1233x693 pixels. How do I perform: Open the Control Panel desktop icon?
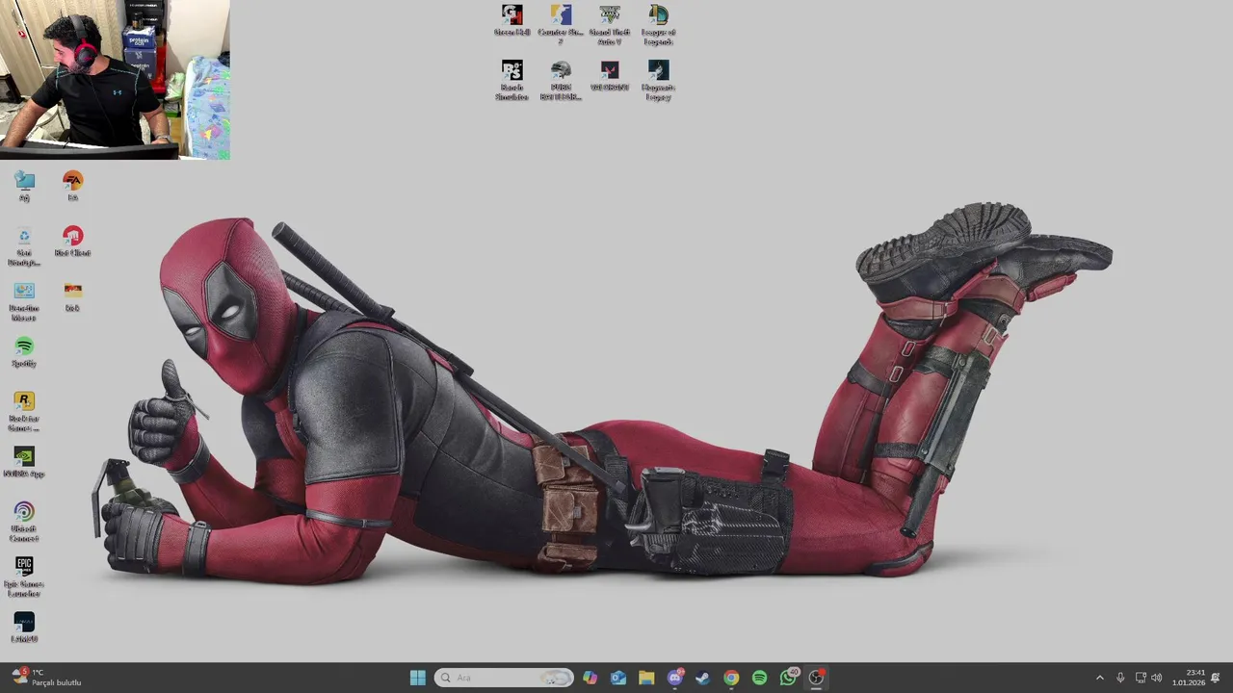[x=24, y=301]
